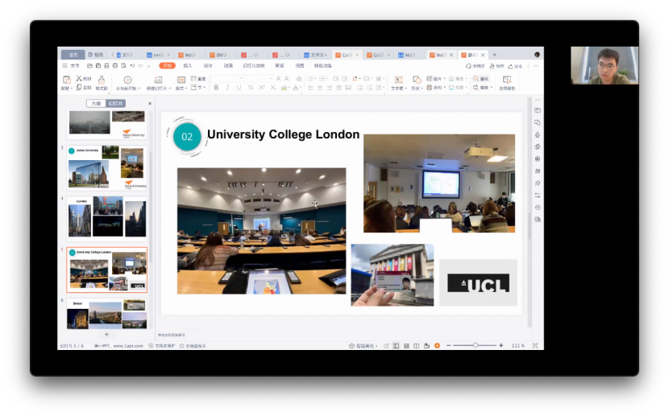Click the New Slide icon
Image resolution: width=669 pixels, height=416 pixels.
coord(158,80)
